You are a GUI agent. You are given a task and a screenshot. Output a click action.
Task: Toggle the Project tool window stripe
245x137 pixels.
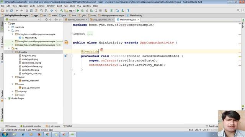2,25
